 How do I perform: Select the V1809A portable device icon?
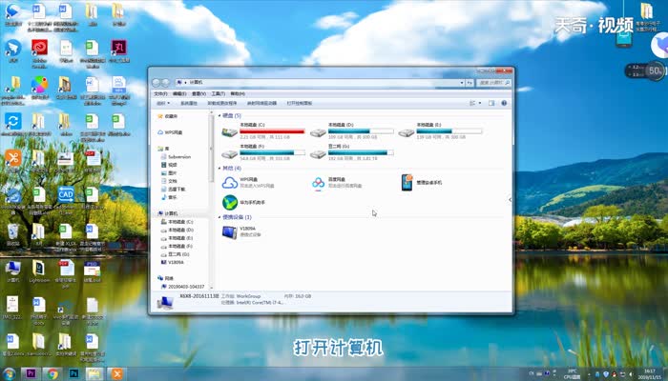[229, 232]
